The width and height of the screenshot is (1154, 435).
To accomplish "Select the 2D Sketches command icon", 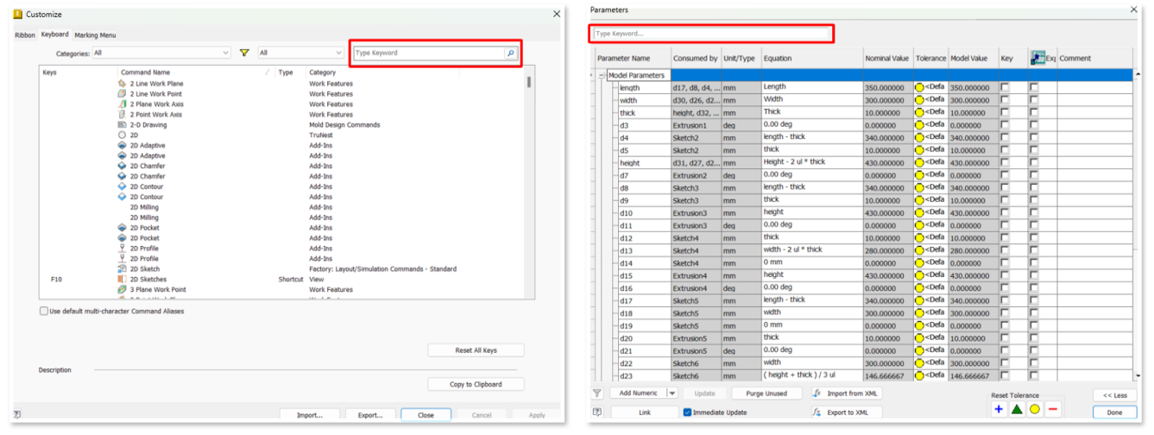I will coord(122,280).
